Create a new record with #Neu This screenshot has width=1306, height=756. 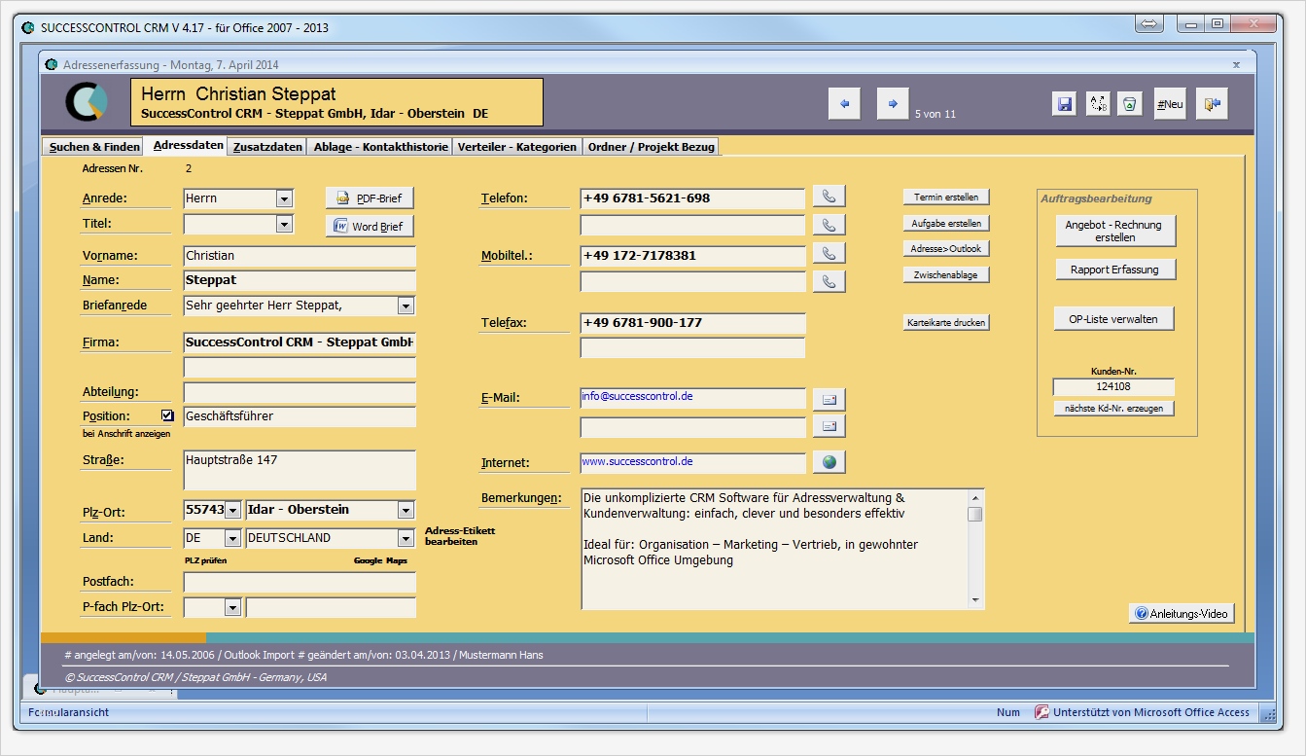1169,102
